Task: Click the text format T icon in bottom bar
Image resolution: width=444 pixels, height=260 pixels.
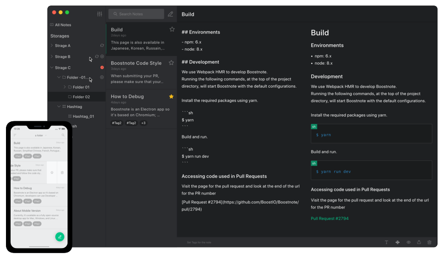Action: (386, 242)
